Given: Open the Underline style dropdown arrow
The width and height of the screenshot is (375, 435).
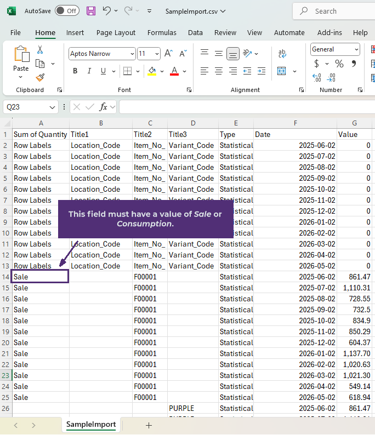Looking at the screenshot, I should [x=113, y=71].
